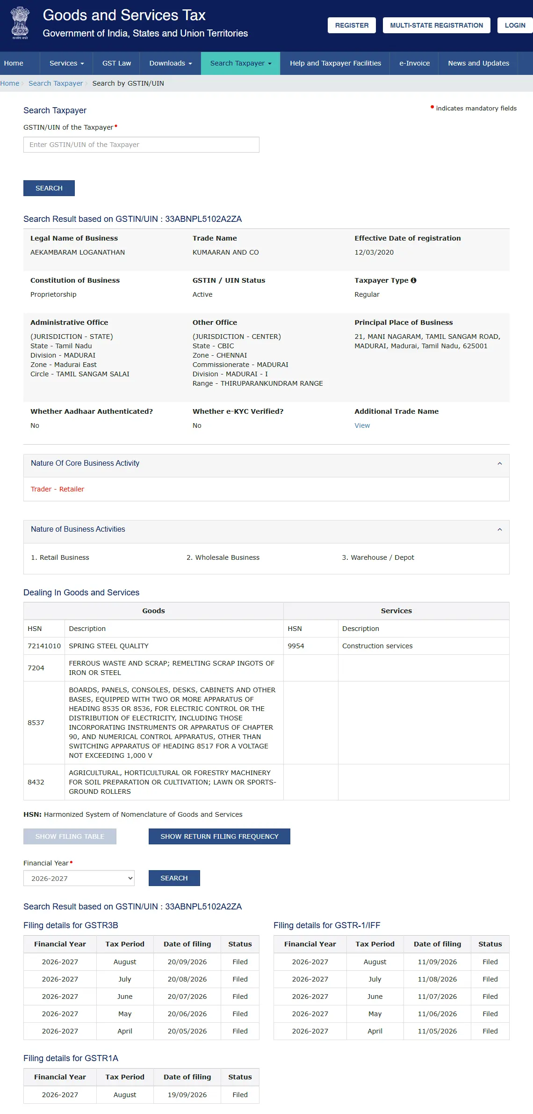Select legal name AEKAMBARAM LOGANATHAN
This screenshot has height=1114, width=533.
(x=78, y=252)
